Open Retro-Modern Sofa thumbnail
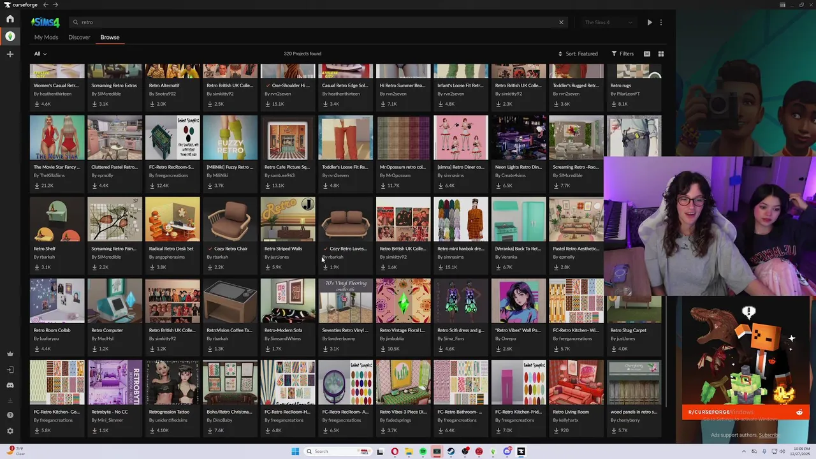 (x=288, y=300)
